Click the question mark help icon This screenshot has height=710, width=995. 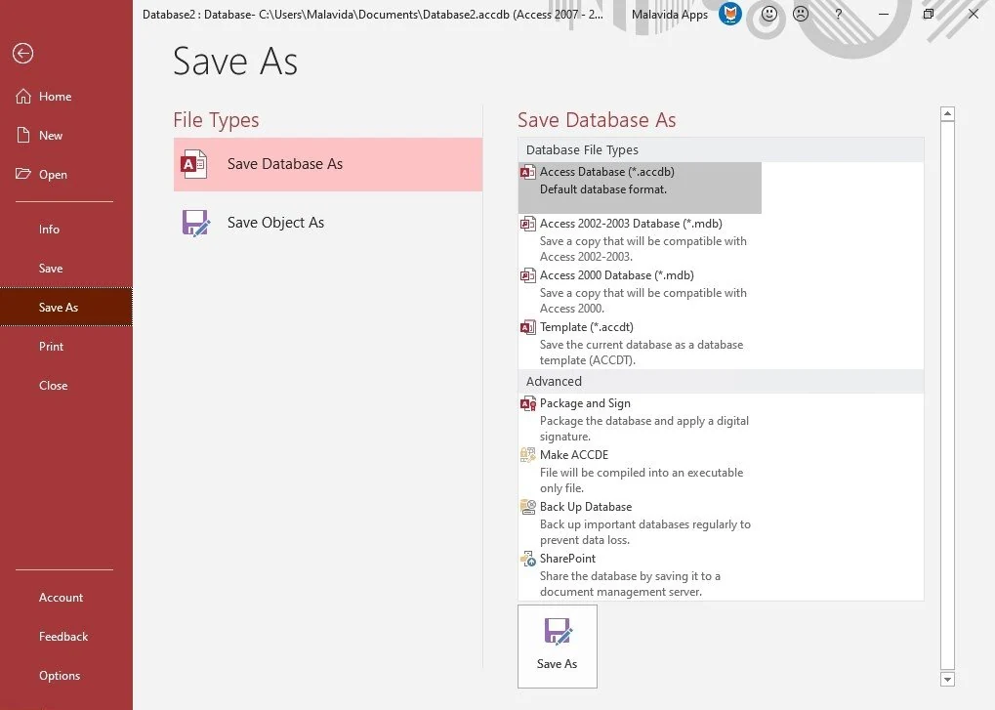tap(838, 14)
